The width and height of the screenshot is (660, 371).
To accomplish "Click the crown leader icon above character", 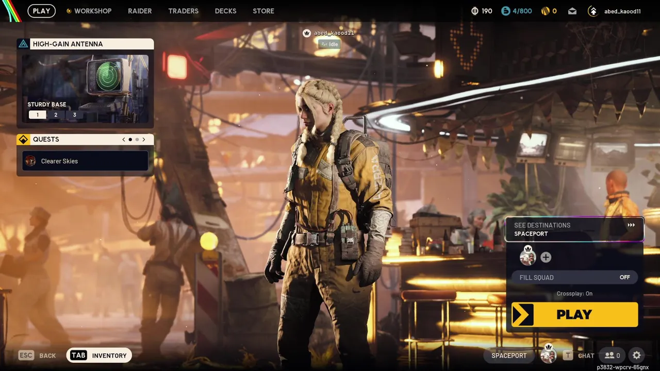I will click(x=307, y=33).
